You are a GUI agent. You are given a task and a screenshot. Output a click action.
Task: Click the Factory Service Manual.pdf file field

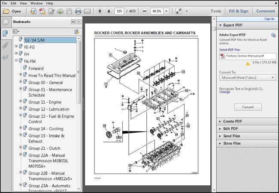(248, 56)
